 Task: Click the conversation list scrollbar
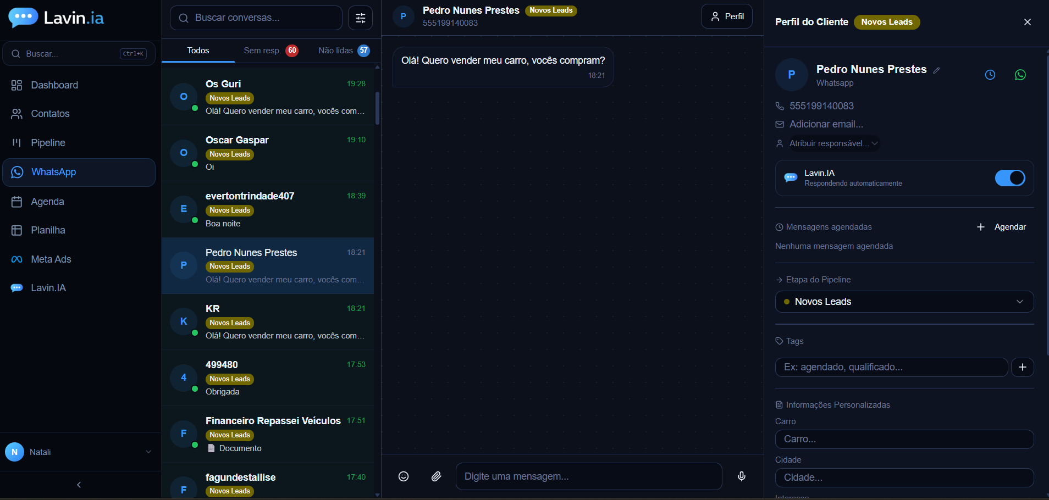[x=377, y=108]
